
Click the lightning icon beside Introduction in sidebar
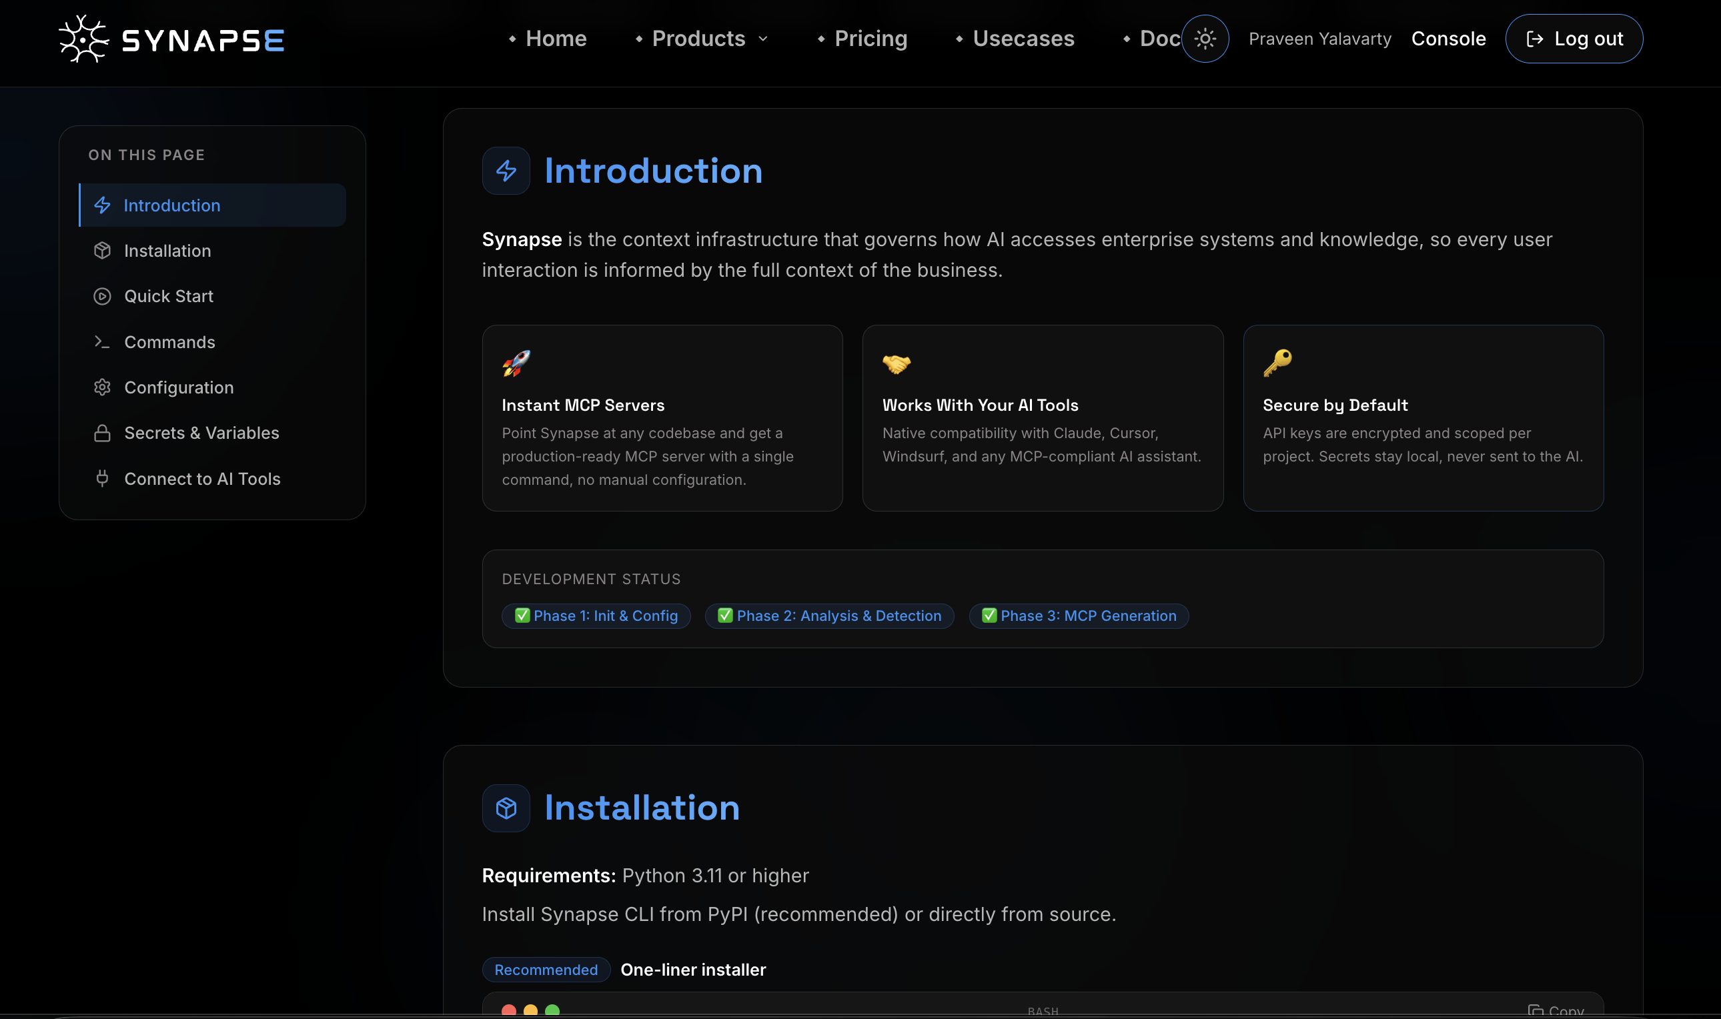102,205
